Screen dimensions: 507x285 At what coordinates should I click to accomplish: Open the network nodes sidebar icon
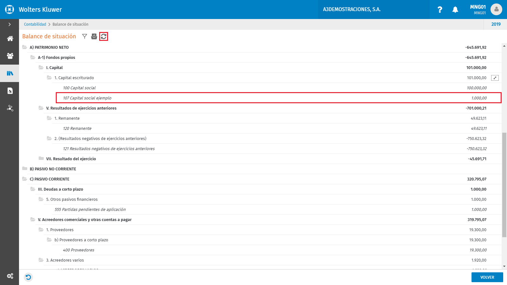click(10, 108)
